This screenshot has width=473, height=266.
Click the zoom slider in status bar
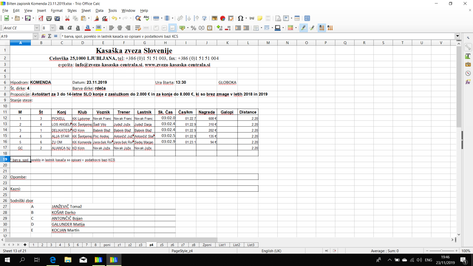[x=441, y=251]
